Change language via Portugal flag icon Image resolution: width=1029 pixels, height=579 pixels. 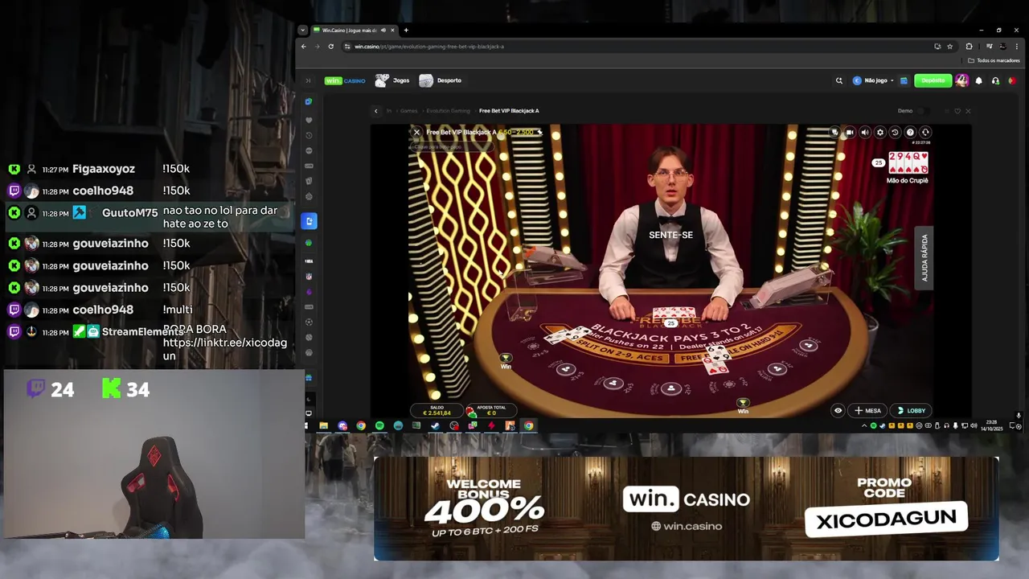pyautogui.click(x=1011, y=80)
